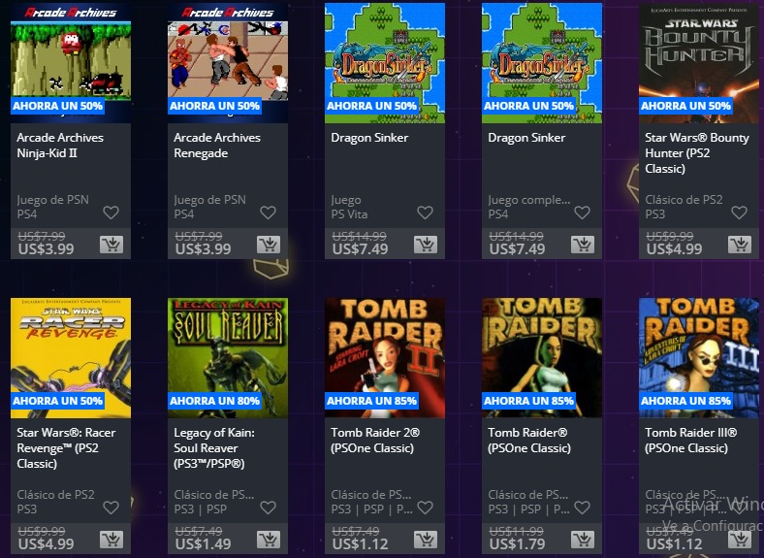Open Star Wars: Racer Revenge title link
The image size is (764, 558).
(x=66, y=447)
